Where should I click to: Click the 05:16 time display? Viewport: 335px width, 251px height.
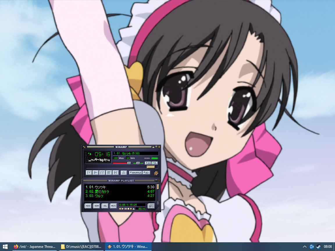point(102,154)
